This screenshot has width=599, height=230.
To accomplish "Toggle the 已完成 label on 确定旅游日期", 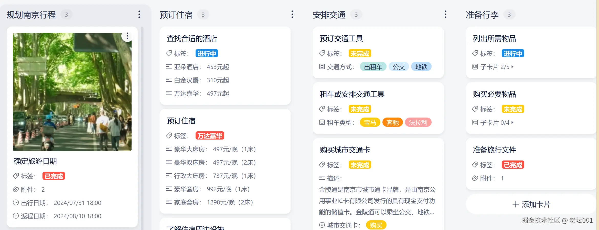I will point(54,176).
